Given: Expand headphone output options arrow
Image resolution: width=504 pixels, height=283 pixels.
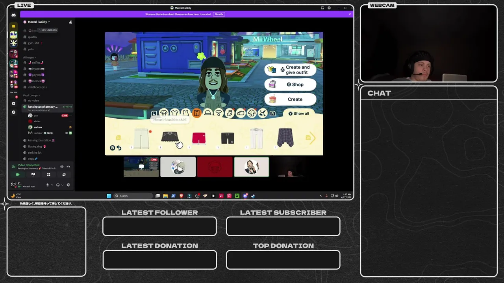Looking at the screenshot, I should [x=62, y=185].
